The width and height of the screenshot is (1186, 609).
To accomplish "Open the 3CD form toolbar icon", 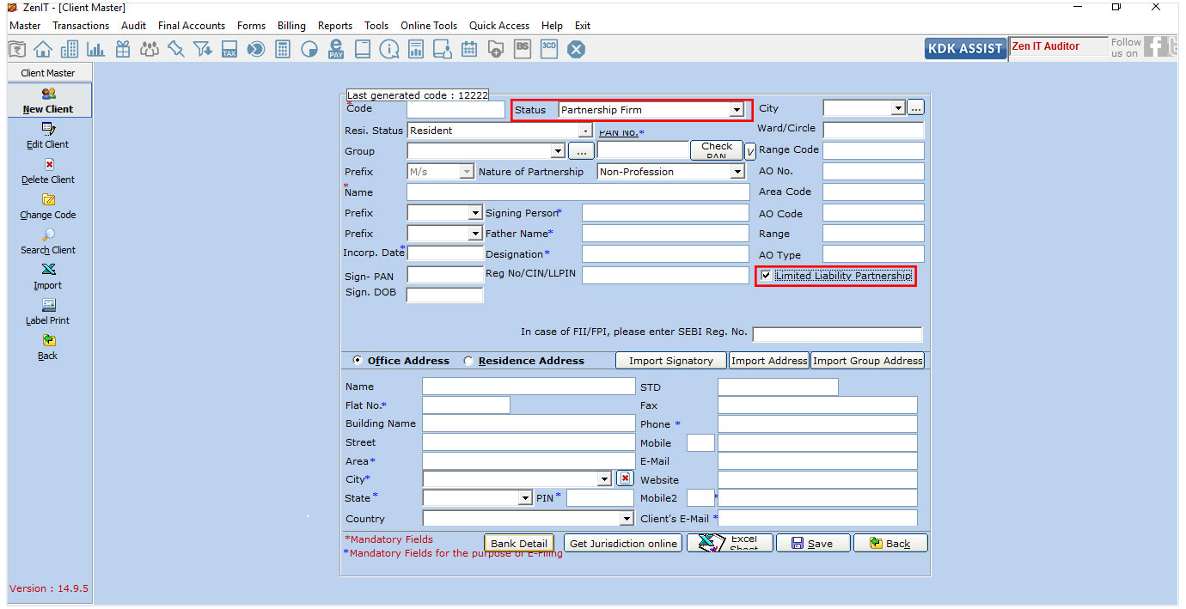I will [x=549, y=50].
